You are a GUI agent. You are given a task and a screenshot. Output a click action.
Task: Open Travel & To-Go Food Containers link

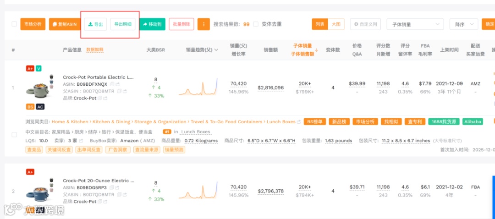tap(226, 122)
